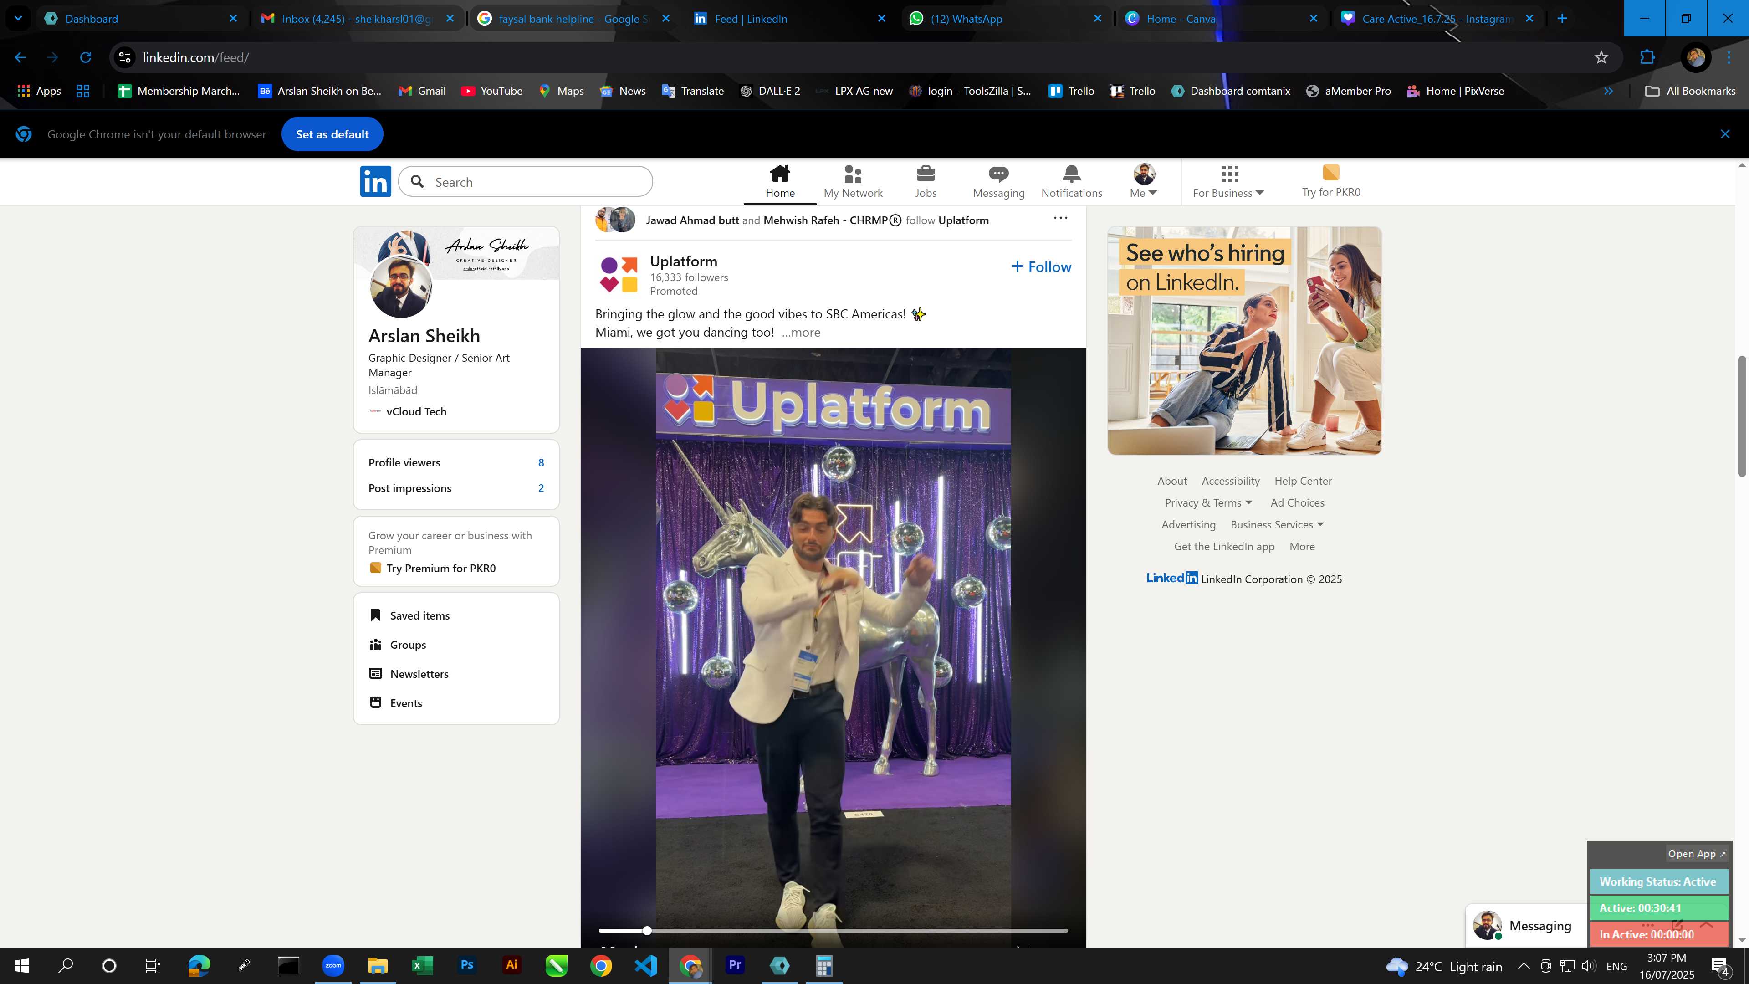
Task: Open the Windows Start menu
Action: tap(22, 965)
